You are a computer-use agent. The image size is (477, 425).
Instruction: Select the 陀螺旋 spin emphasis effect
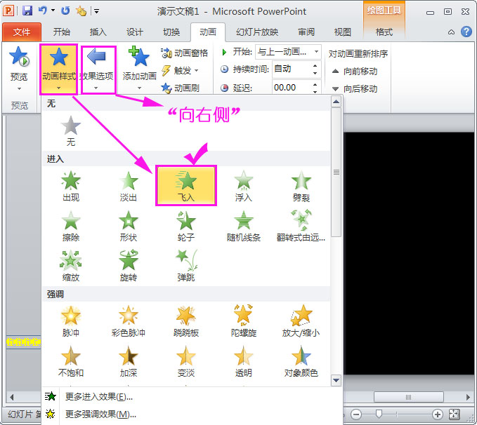click(243, 321)
